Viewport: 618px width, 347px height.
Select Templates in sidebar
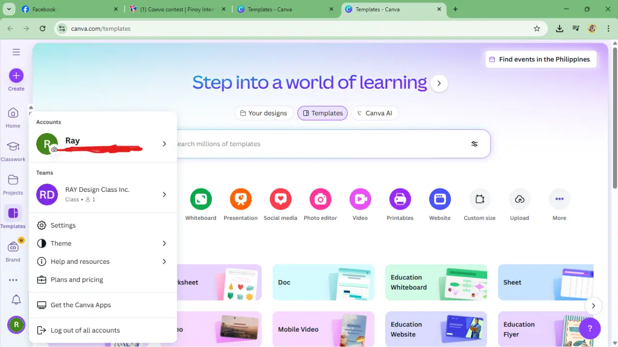coord(13,217)
